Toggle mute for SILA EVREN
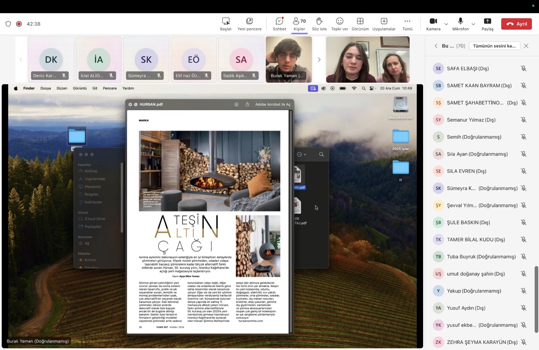Image resolution: width=539 pixels, height=350 pixels. point(524,171)
